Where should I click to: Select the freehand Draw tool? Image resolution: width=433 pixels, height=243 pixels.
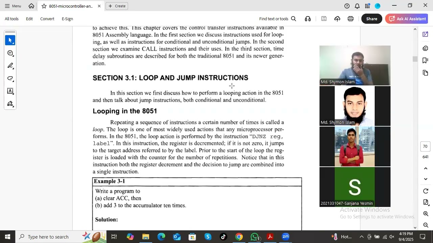point(10,78)
